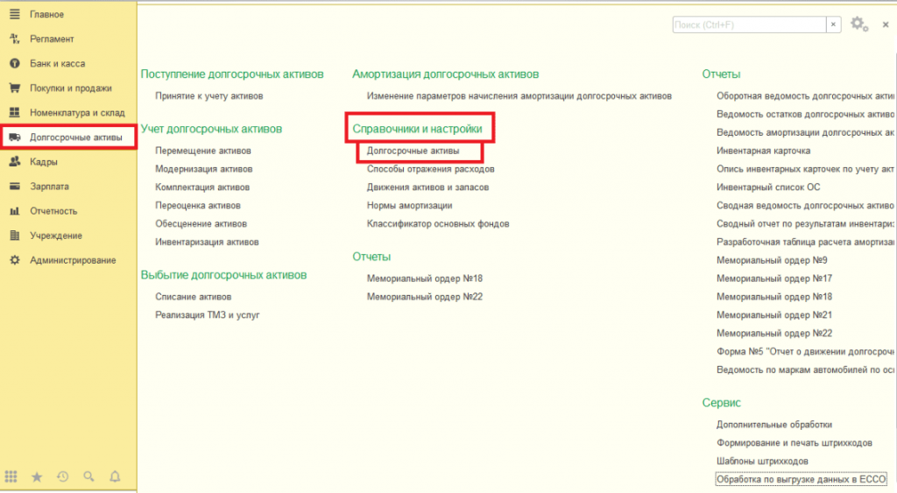Open the Долгосрочные активы reference list link

click(413, 151)
